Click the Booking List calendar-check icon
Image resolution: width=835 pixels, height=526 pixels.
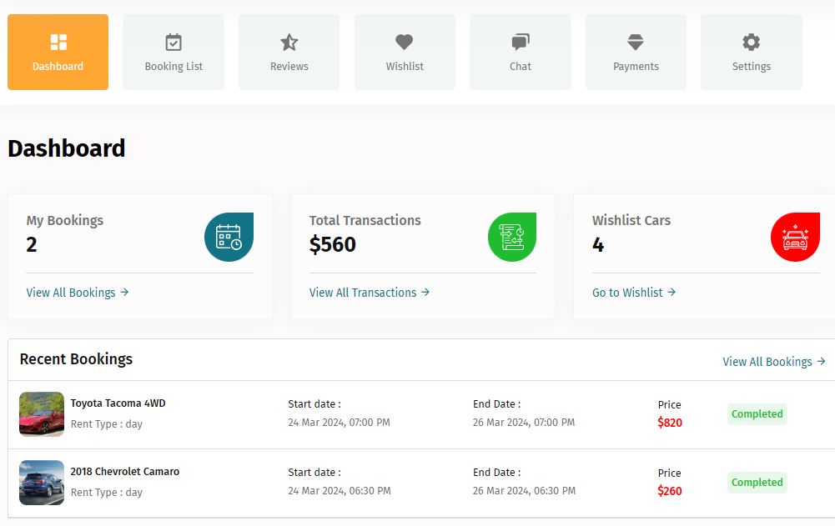pos(174,42)
